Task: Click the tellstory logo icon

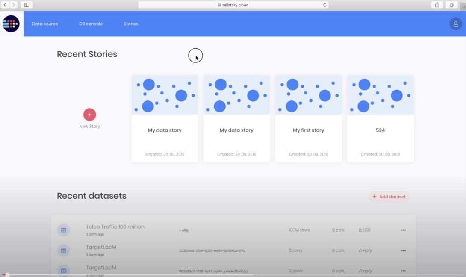Action: click(x=10, y=24)
